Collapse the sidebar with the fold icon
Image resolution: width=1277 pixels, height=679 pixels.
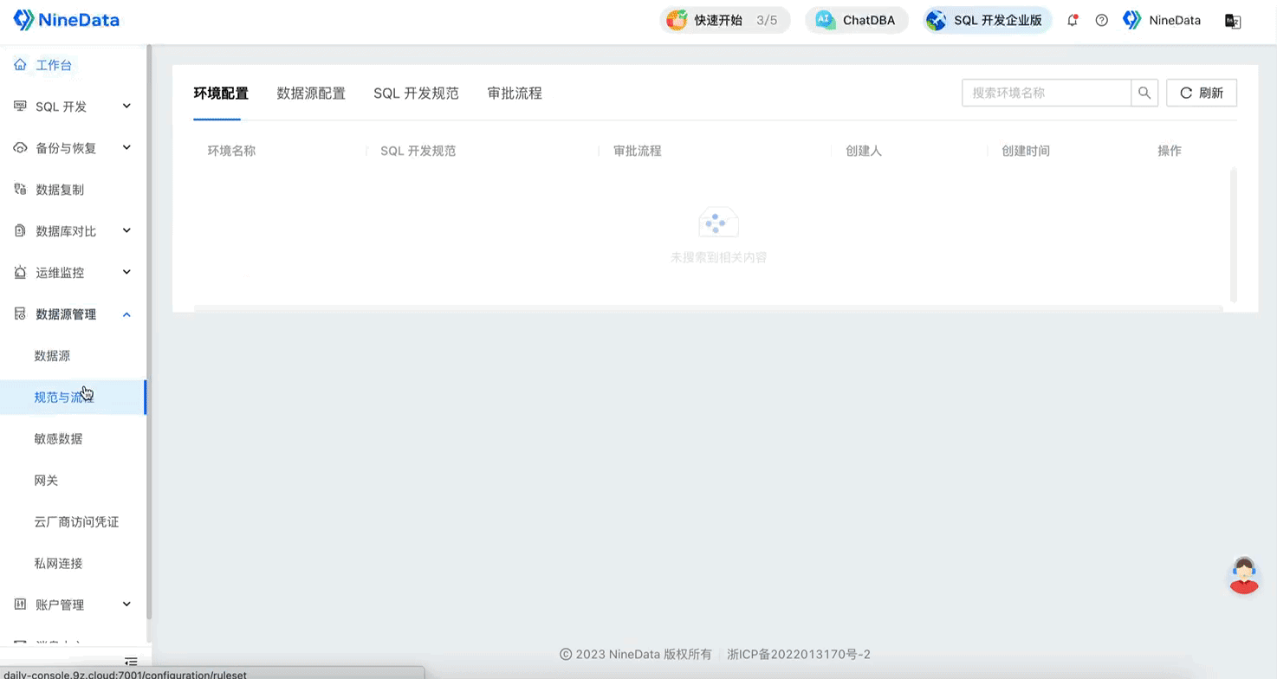[x=131, y=662]
